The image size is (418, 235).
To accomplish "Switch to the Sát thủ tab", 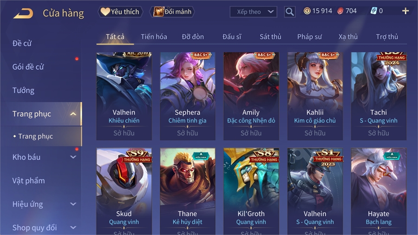I will point(270,37).
